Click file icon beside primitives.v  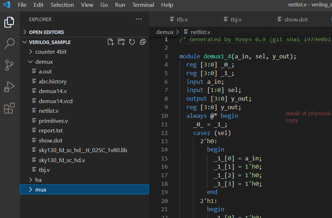click(x=34, y=120)
